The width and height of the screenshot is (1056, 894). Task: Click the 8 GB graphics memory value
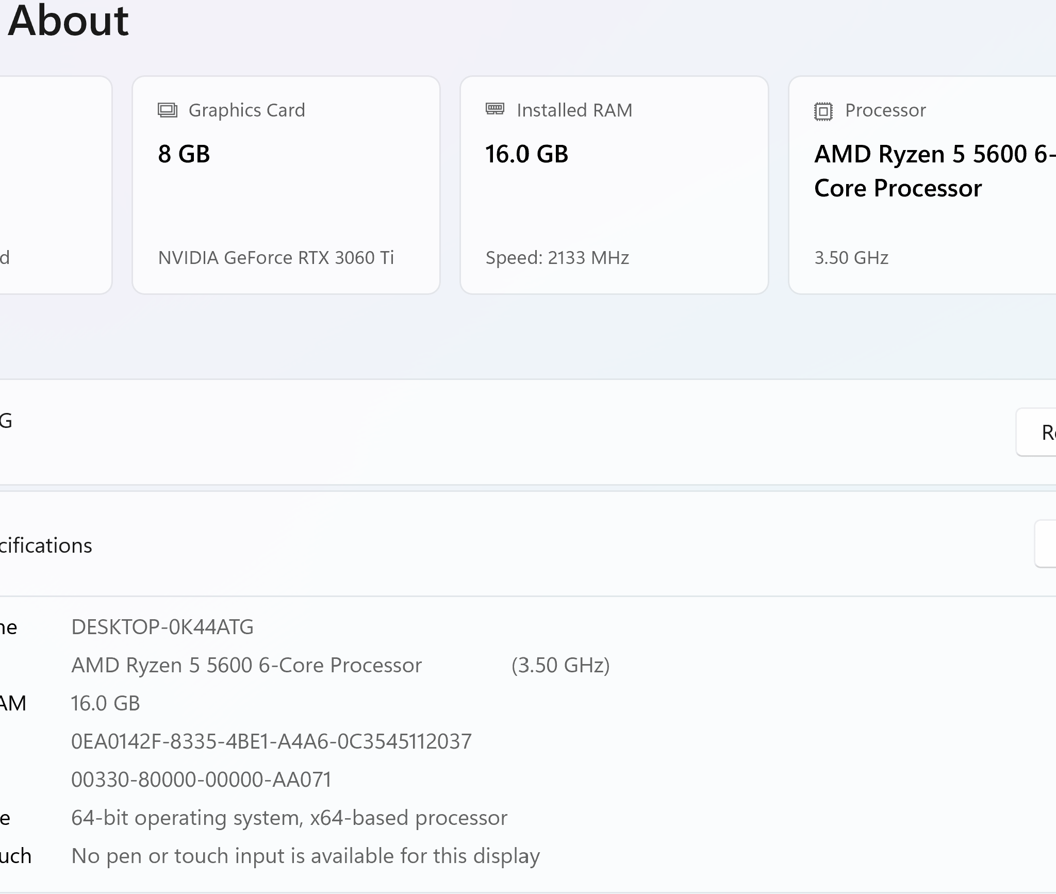pos(184,154)
